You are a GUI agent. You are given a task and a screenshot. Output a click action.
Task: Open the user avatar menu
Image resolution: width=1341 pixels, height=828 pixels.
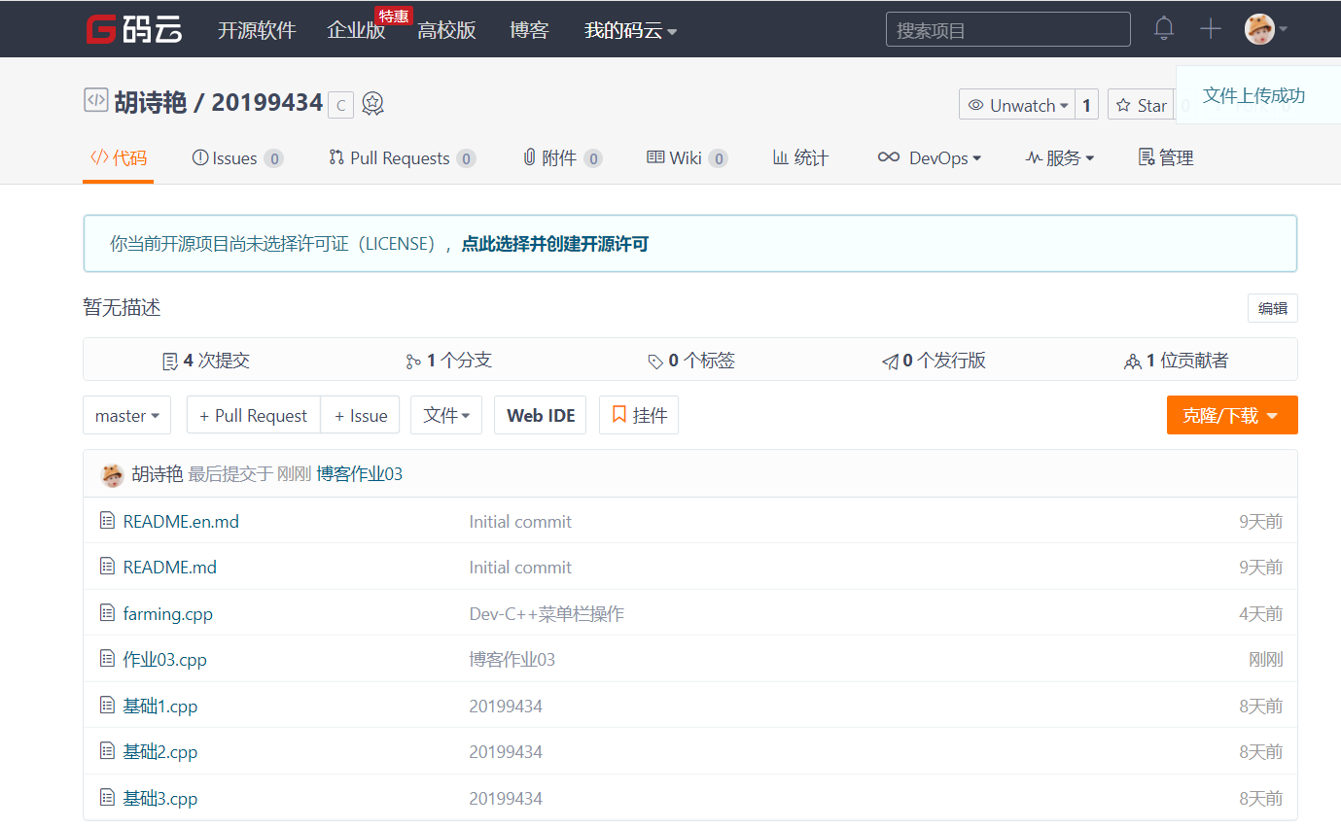1266,29
